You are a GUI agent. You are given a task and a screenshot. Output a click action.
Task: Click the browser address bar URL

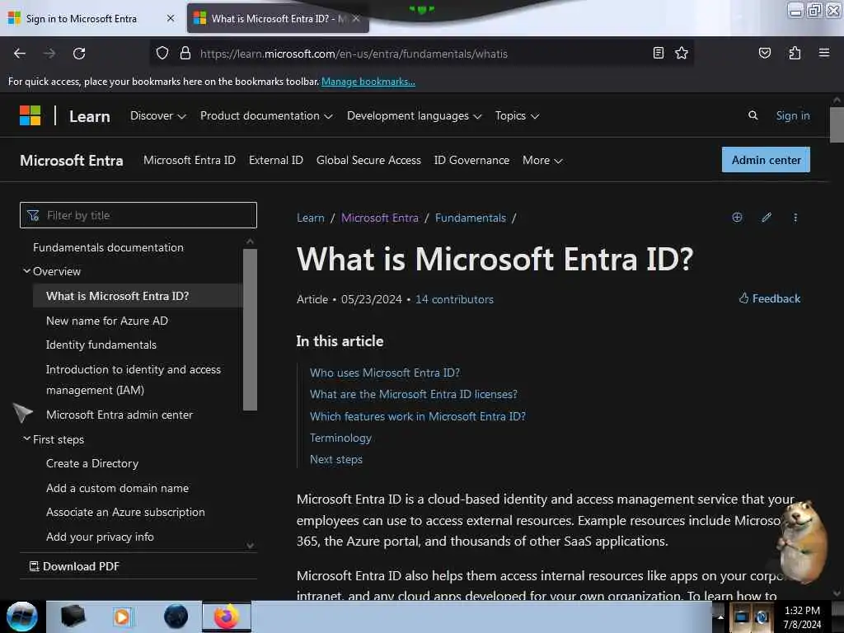[x=354, y=54]
